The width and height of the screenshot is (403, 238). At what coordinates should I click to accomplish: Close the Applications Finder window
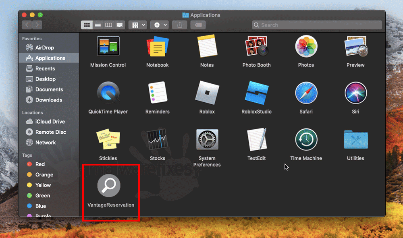click(x=24, y=15)
